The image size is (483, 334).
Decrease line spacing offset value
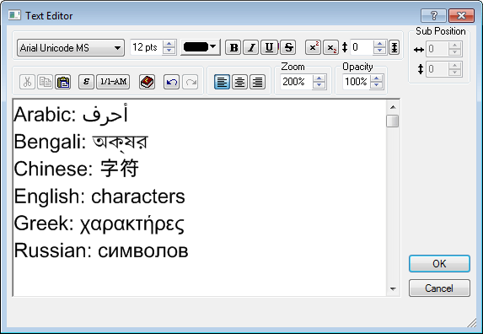coord(379,51)
